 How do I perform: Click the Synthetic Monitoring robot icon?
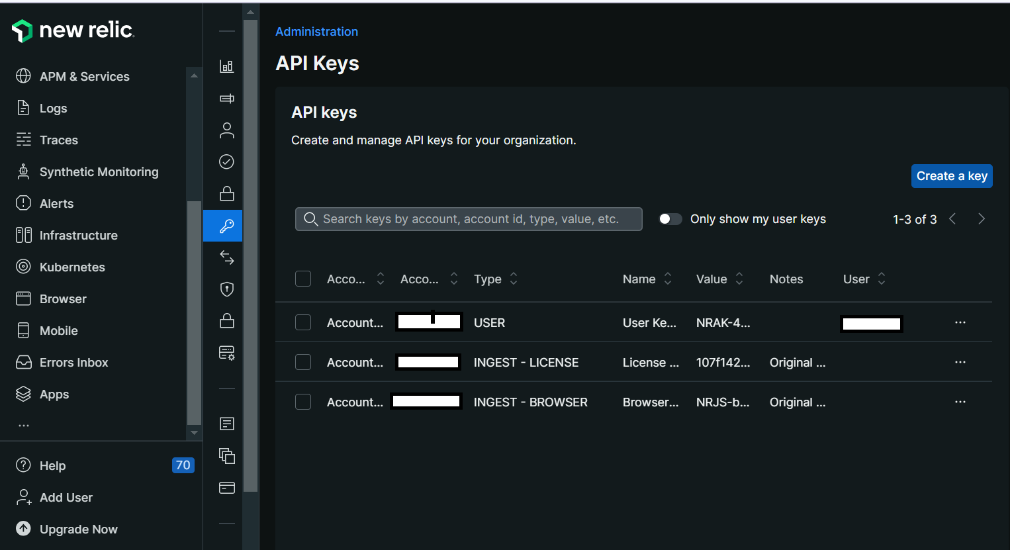[x=23, y=171]
